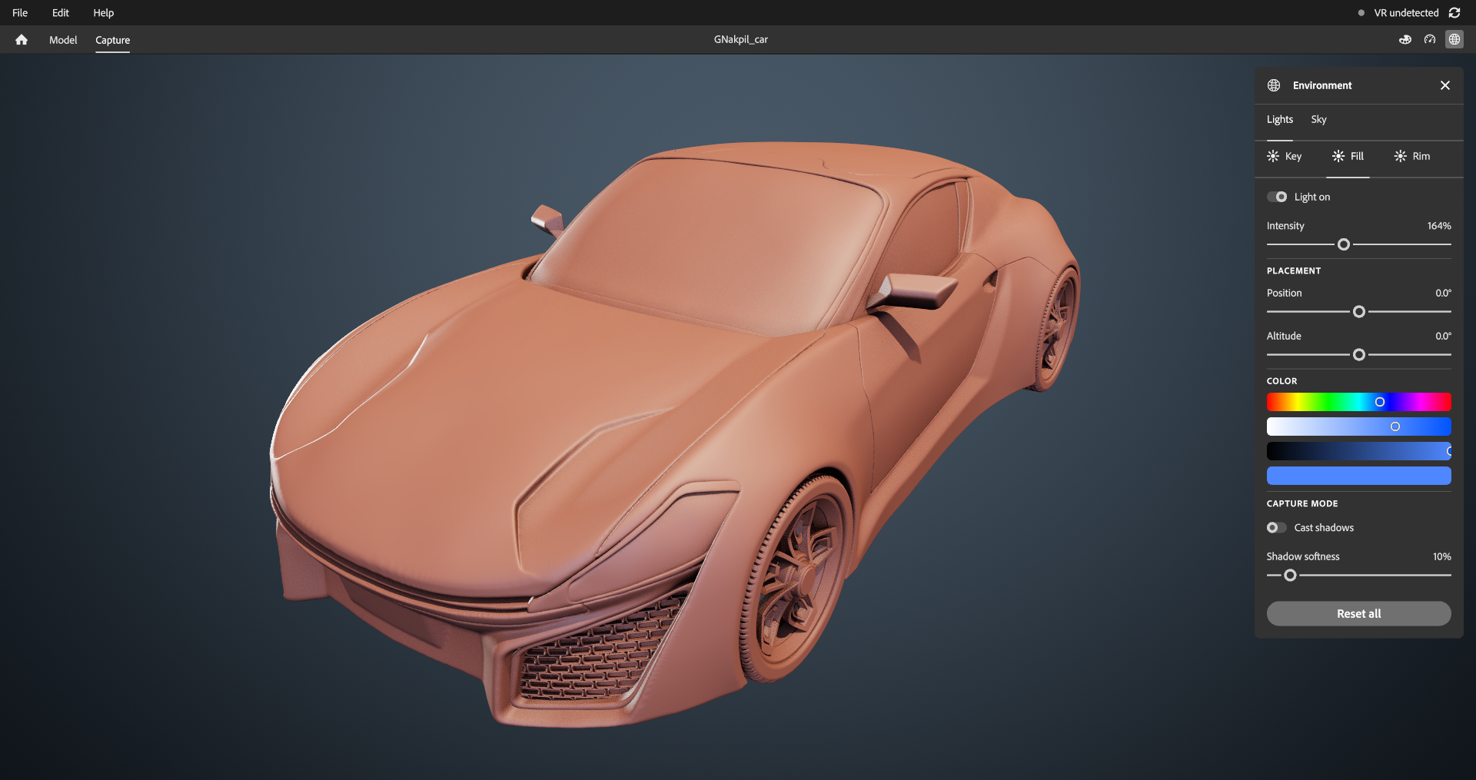Click the Shadow softness slider handle
Screen dimensions: 1476x780
pos(1291,576)
